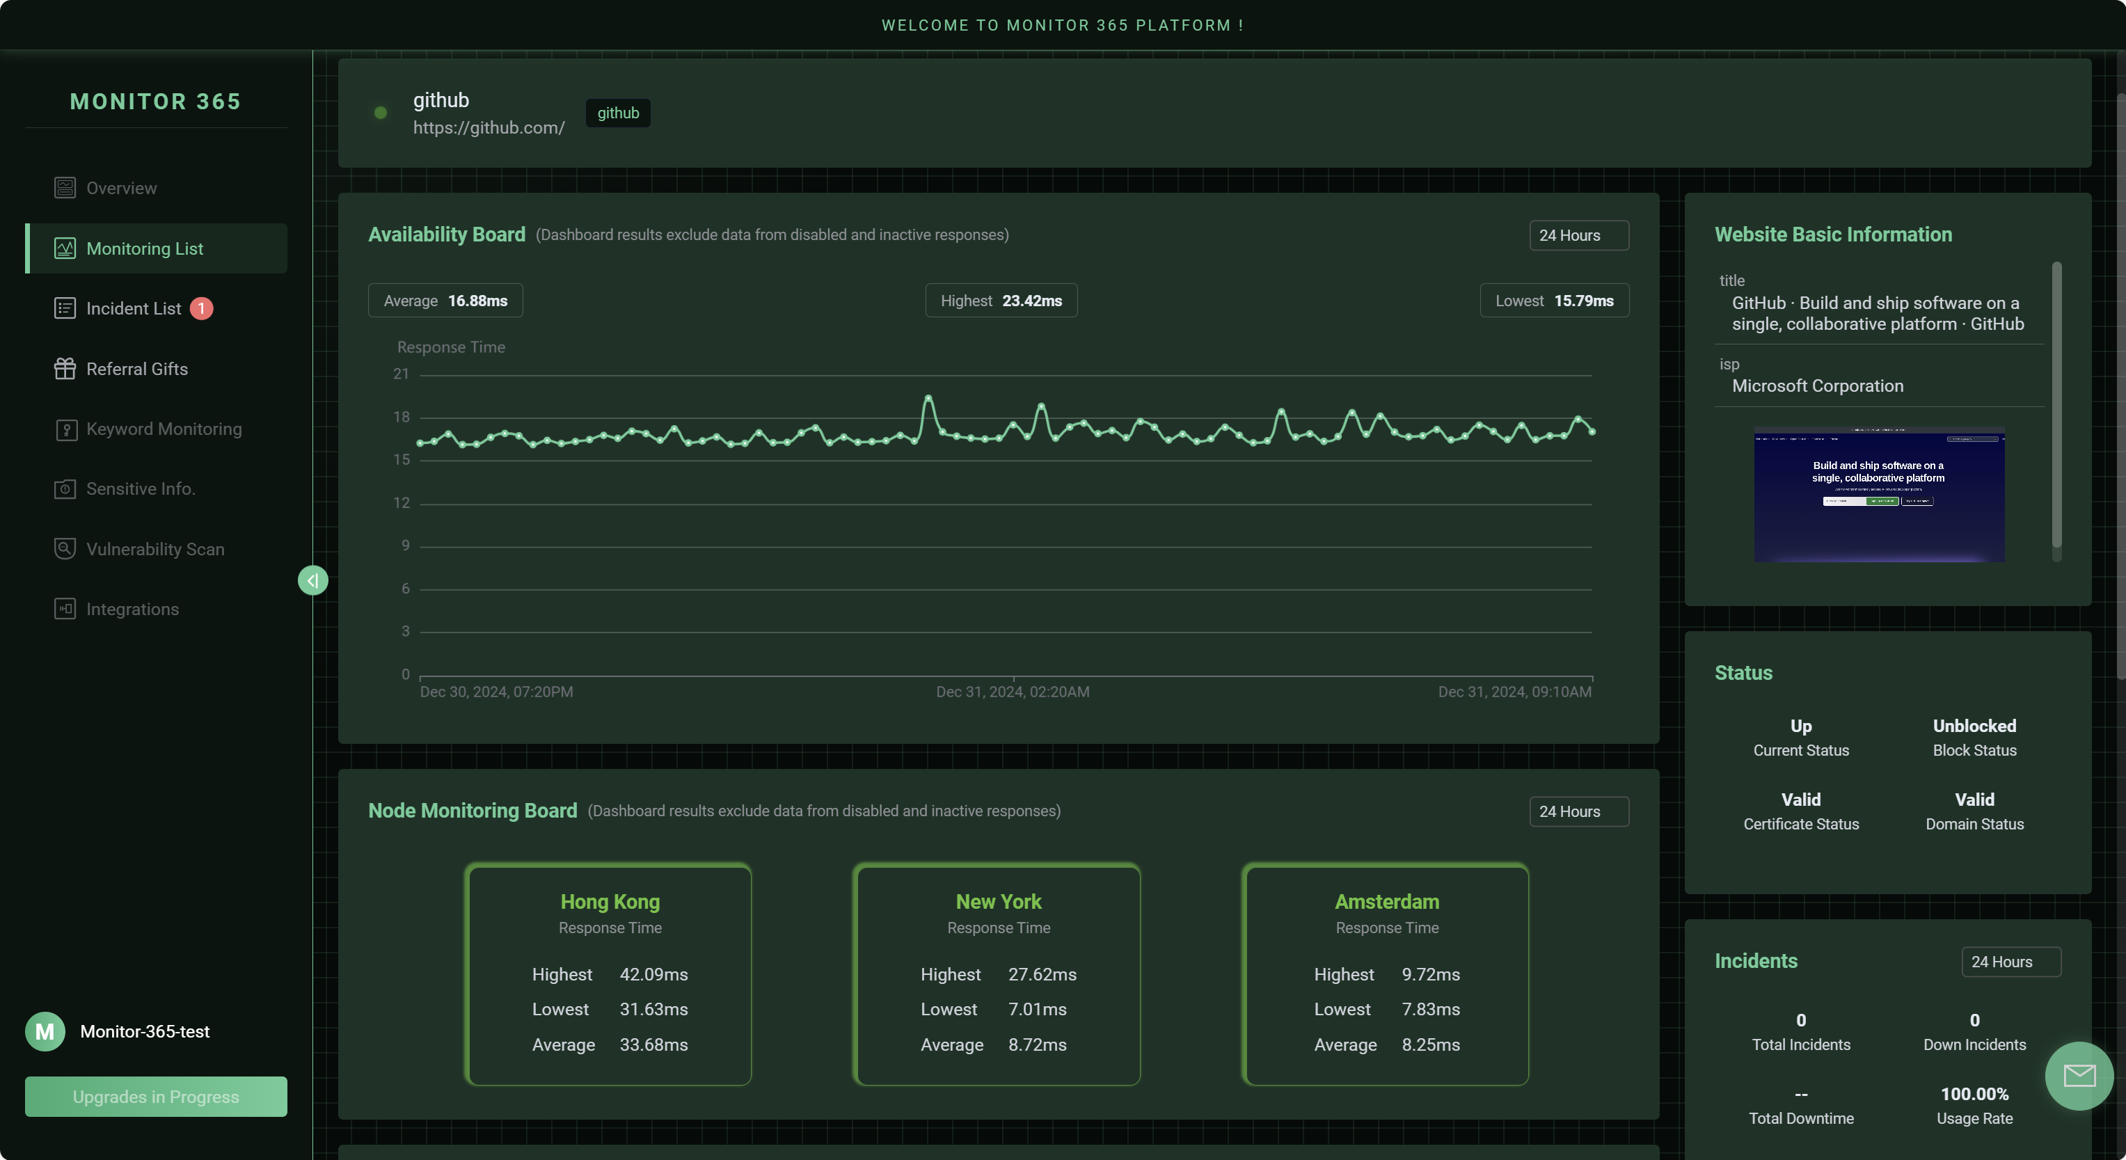Click the Overview sidebar icon
Image resolution: width=2126 pixels, height=1160 pixels.
(65, 188)
